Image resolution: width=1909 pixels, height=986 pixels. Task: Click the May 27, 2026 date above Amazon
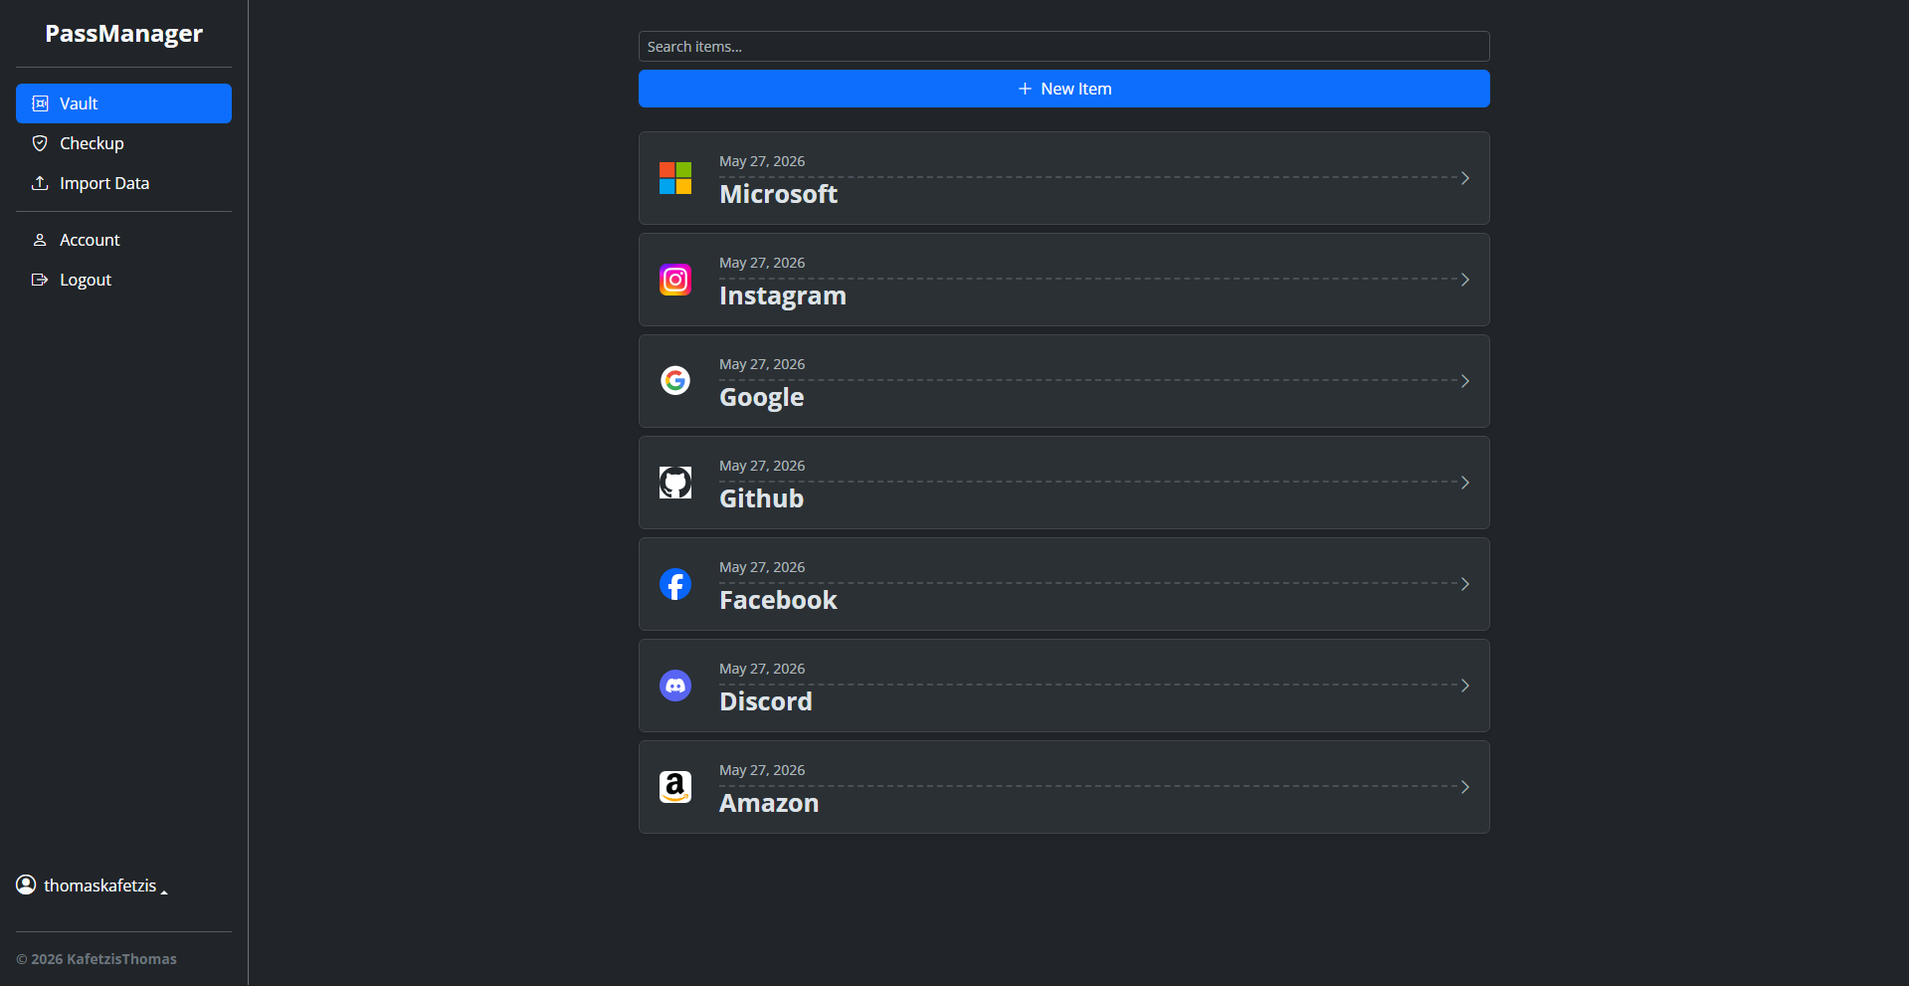click(x=762, y=770)
